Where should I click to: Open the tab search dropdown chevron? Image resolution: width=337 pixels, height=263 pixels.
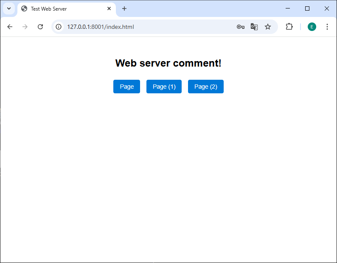click(x=8, y=8)
